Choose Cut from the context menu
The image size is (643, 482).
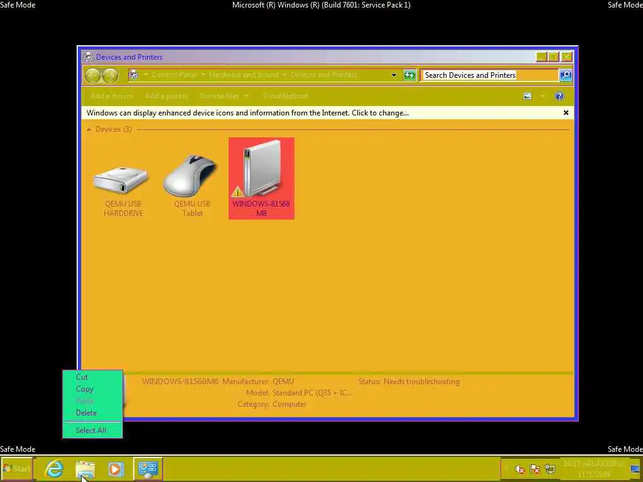(x=93, y=377)
